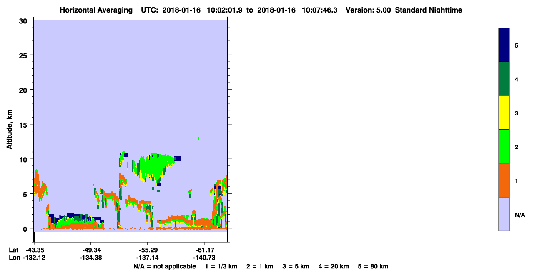This screenshot has width=542, height=278.
Task: Click the '25' altitude tick label
Action: coord(24,55)
